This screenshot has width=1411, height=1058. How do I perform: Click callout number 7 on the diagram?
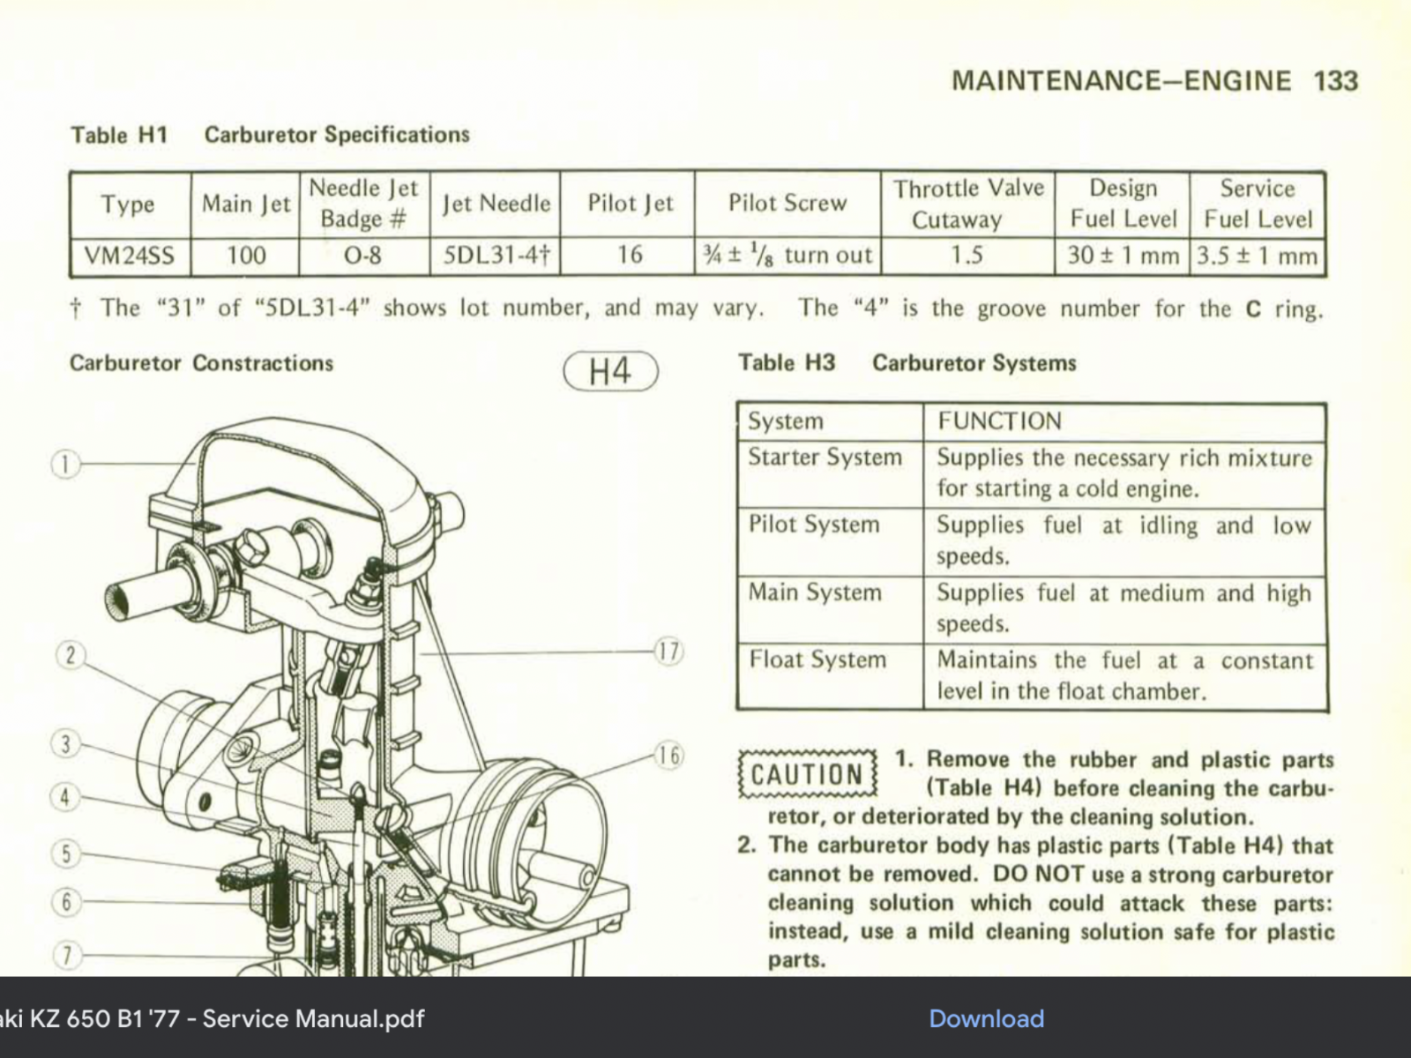65,954
